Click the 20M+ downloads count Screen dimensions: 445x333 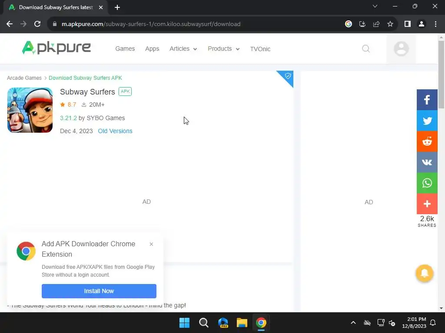tap(93, 105)
